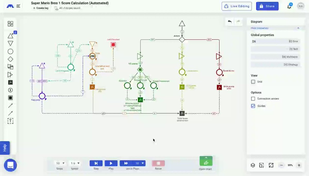Screen dimensions: 309x176
Task: Click the Skill input field
Action: click(275, 49)
